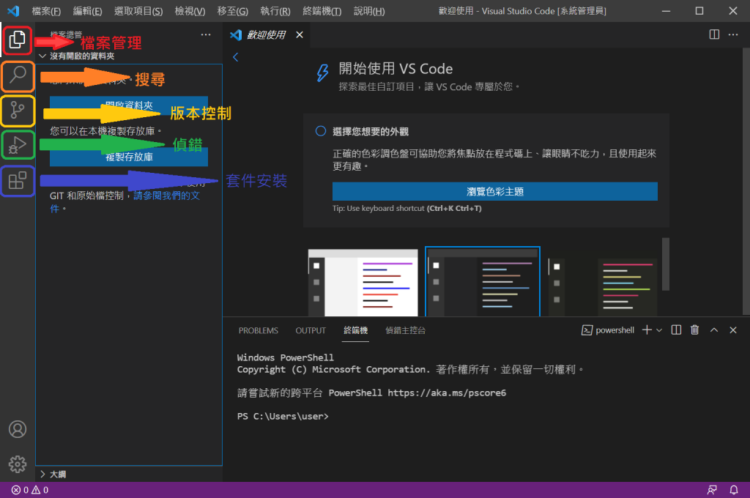750x498 pixels.
Task: Click the VS Code logo in title bar
Action: [13, 10]
